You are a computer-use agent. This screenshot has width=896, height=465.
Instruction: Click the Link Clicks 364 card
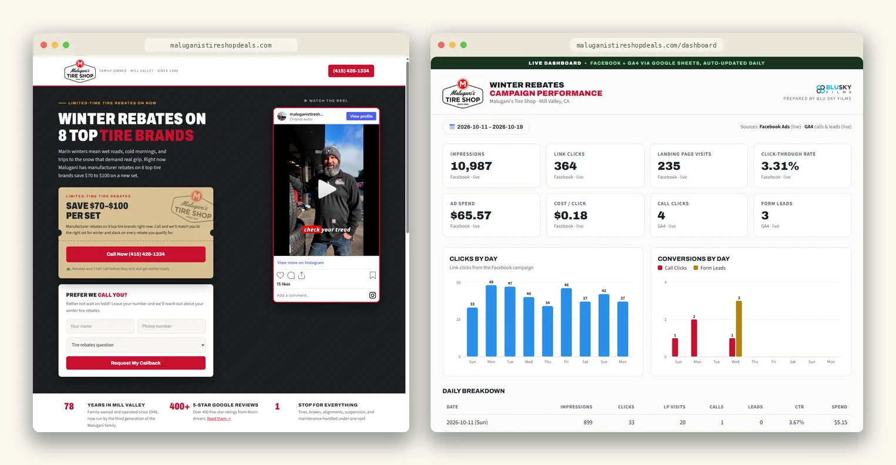[x=595, y=166]
